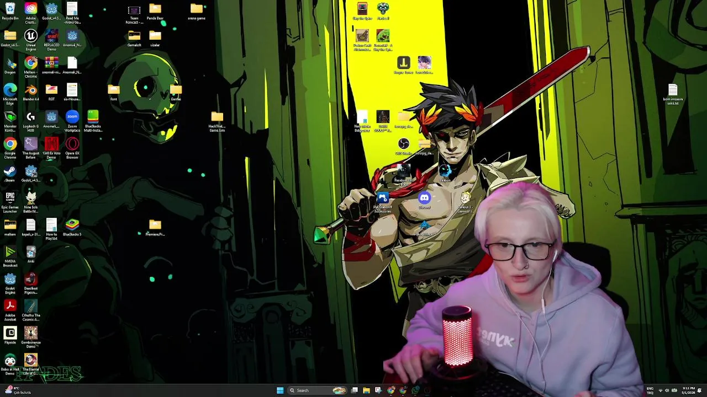Select the Gameloft folder
This screenshot has height=397, width=707.
(x=134, y=39)
